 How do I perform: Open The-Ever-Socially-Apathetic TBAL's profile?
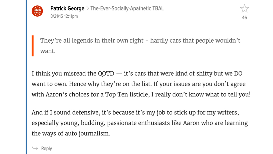pyautogui.click(x=127, y=8)
